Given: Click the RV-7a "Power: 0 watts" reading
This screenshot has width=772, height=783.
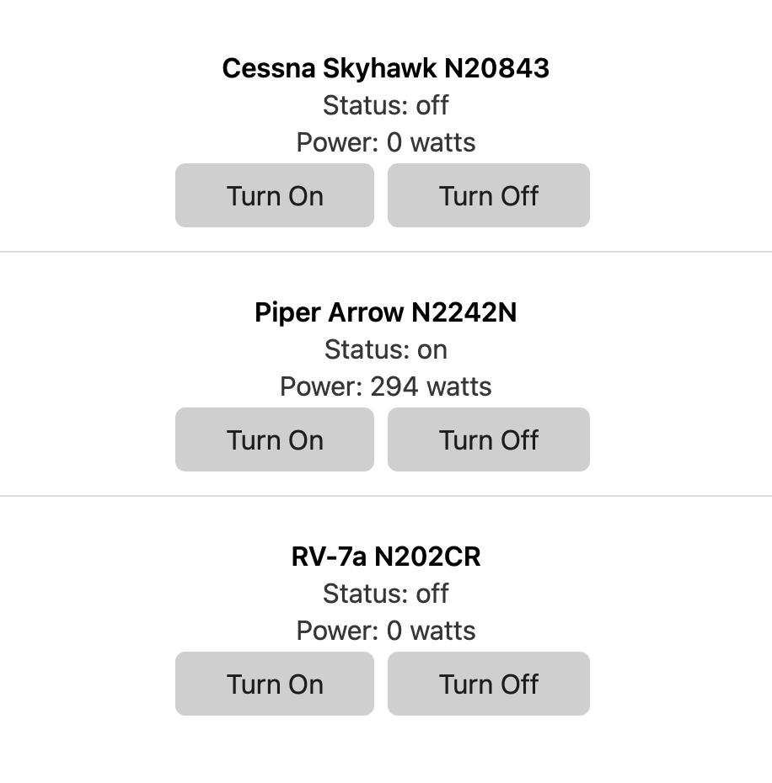Looking at the screenshot, I should coord(385,631).
